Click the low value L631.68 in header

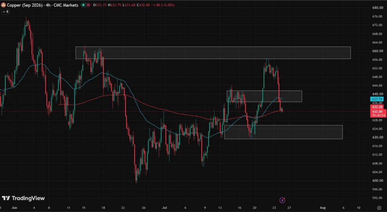[130, 5]
